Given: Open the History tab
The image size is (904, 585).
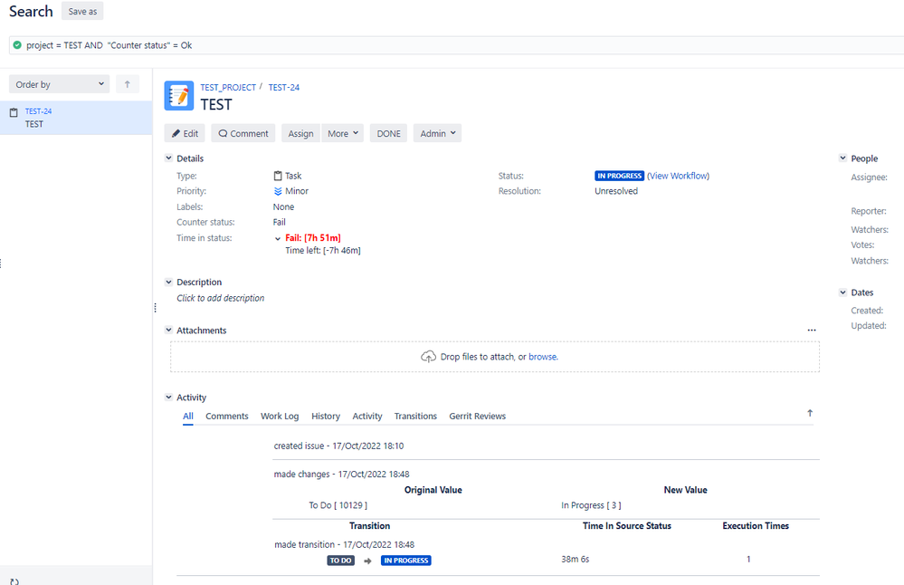Looking at the screenshot, I should pos(326,416).
